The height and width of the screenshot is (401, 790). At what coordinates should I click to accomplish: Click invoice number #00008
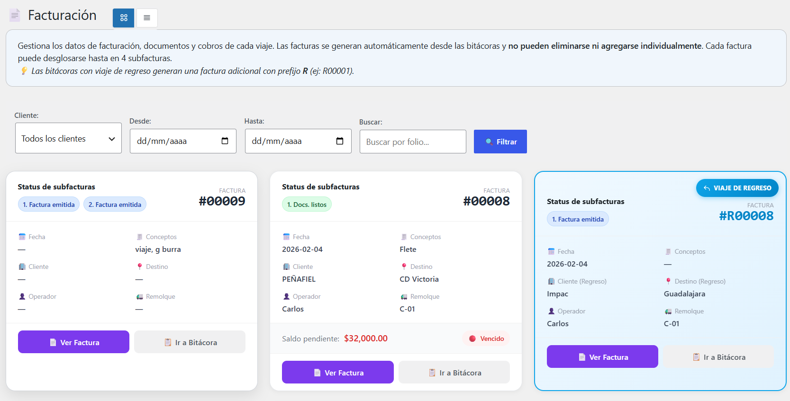pyautogui.click(x=487, y=201)
